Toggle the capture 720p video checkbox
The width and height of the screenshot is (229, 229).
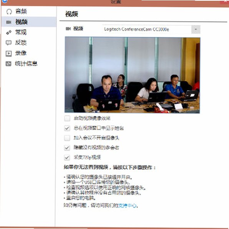coord(67,158)
